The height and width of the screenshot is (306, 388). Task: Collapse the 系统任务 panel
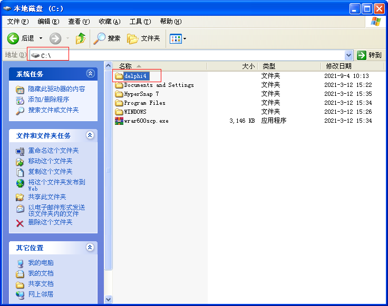pos(90,73)
